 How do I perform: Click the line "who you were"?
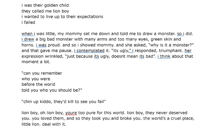click(x=36, y=79)
